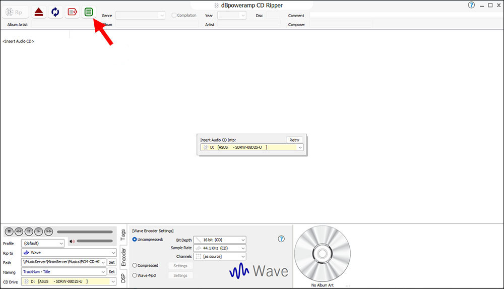
Task: Click the help icon in title bar
Action: tap(471, 5)
